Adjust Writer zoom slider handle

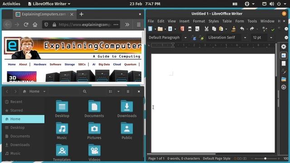265,158
